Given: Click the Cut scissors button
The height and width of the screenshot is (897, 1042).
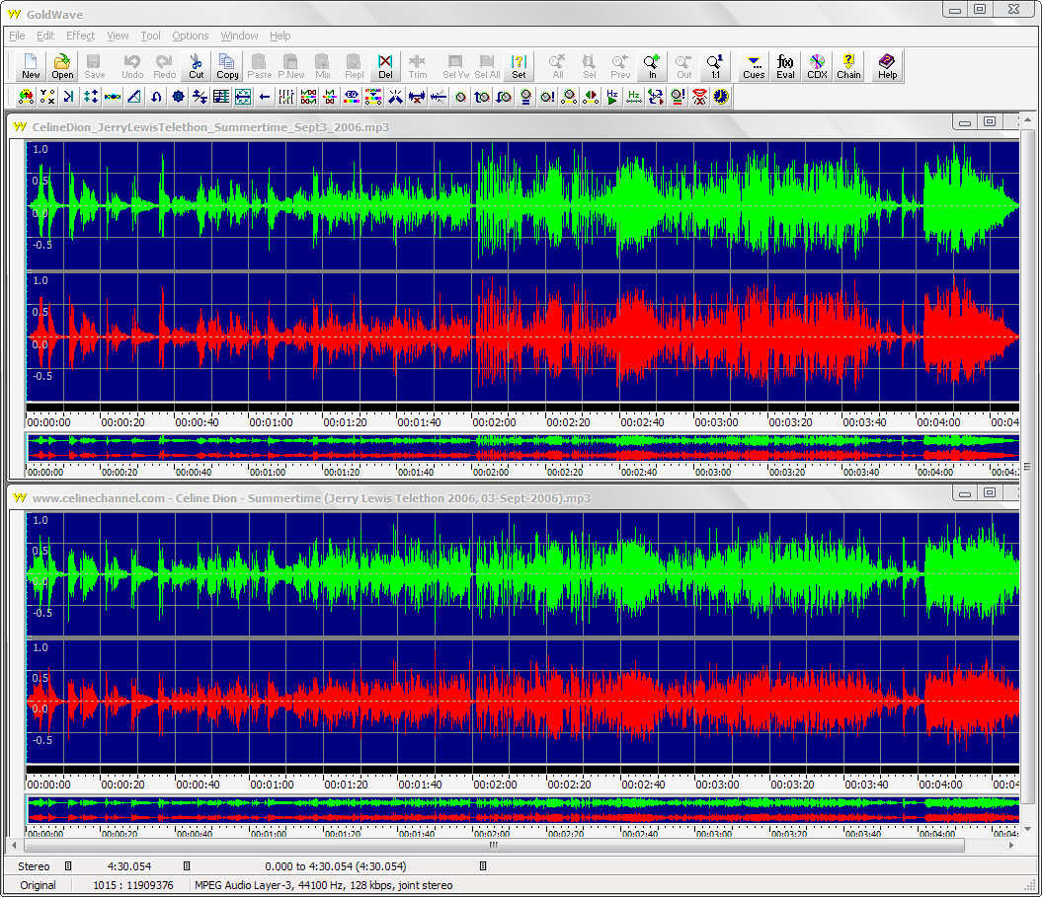Looking at the screenshot, I should (196, 66).
